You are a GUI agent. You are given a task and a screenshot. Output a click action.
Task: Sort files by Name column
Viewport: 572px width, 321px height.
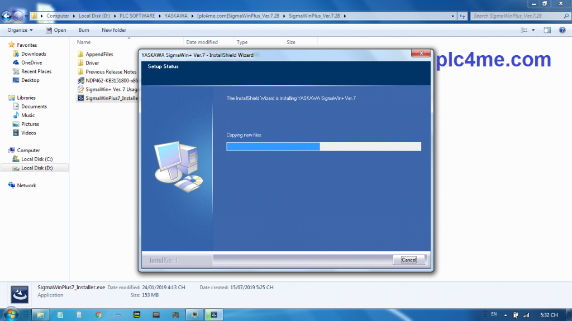tap(130, 42)
